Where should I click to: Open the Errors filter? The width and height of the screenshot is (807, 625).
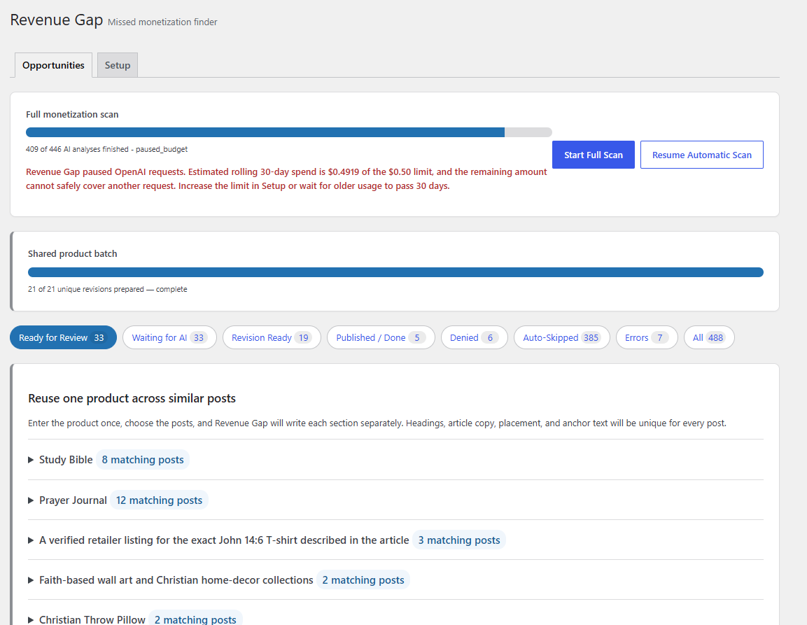[x=647, y=338]
